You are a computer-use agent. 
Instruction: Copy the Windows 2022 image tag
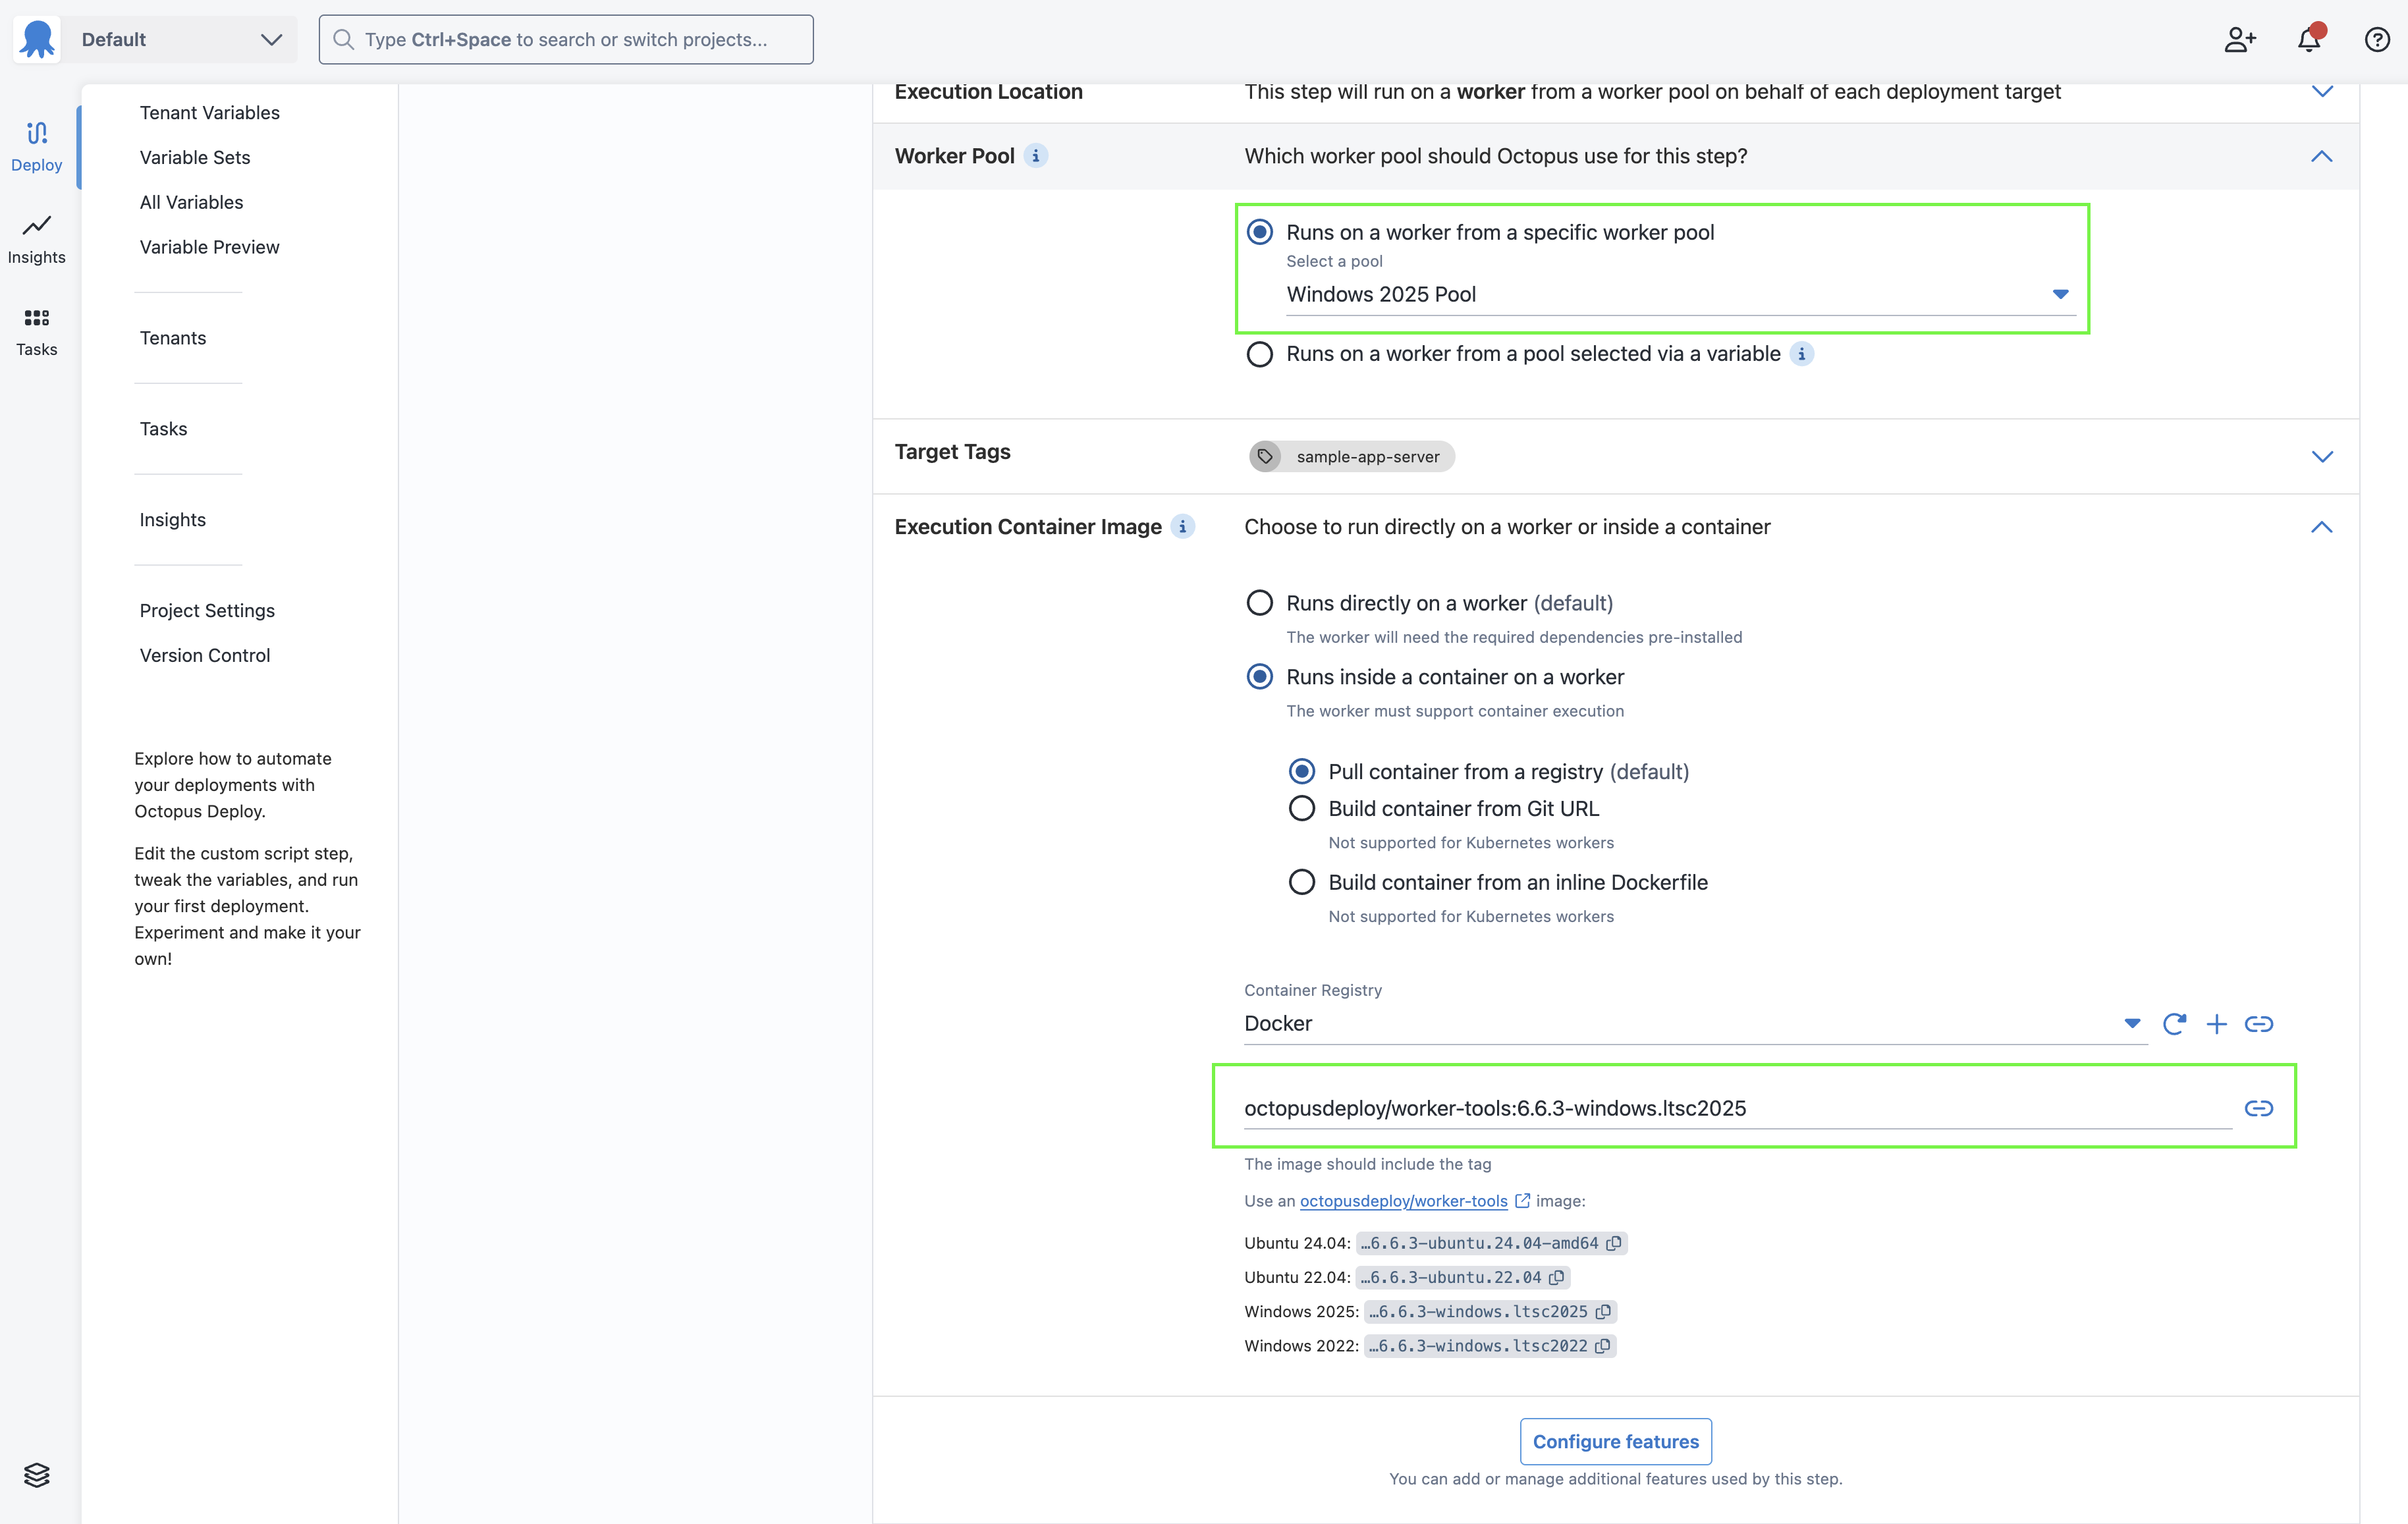pyautogui.click(x=1603, y=1346)
